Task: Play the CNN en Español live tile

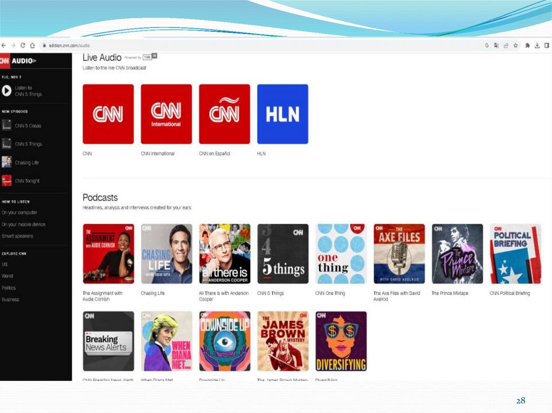Action: pyautogui.click(x=225, y=114)
